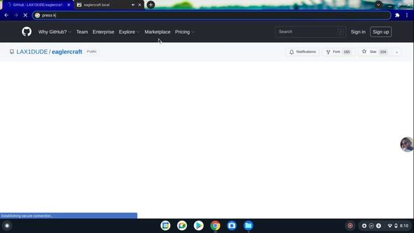Open the first shelf app icon

click(x=166, y=226)
